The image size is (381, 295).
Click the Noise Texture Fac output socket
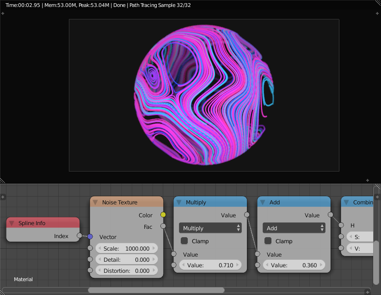(x=163, y=226)
